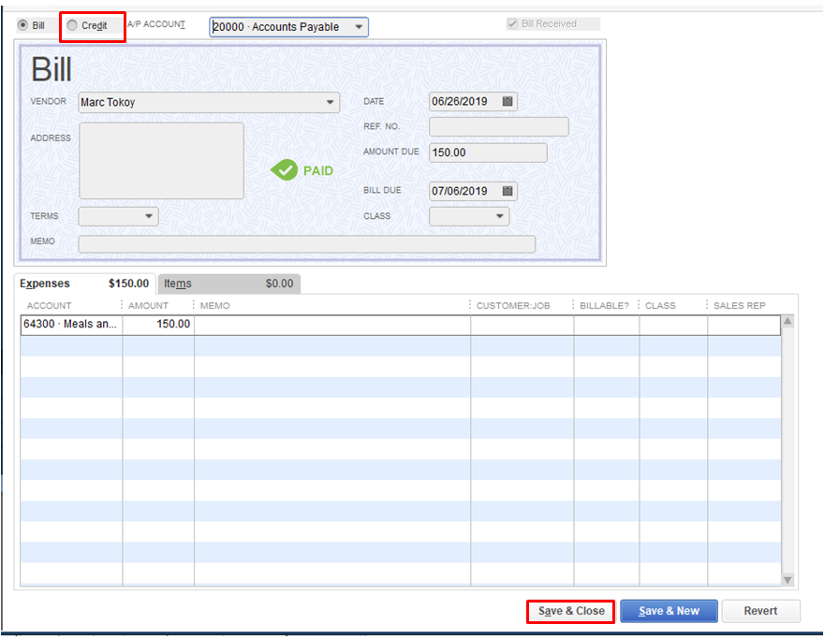Image resolution: width=824 pixels, height=639 pixels.
Task: Click the Billable? column header
Action: 604,306
